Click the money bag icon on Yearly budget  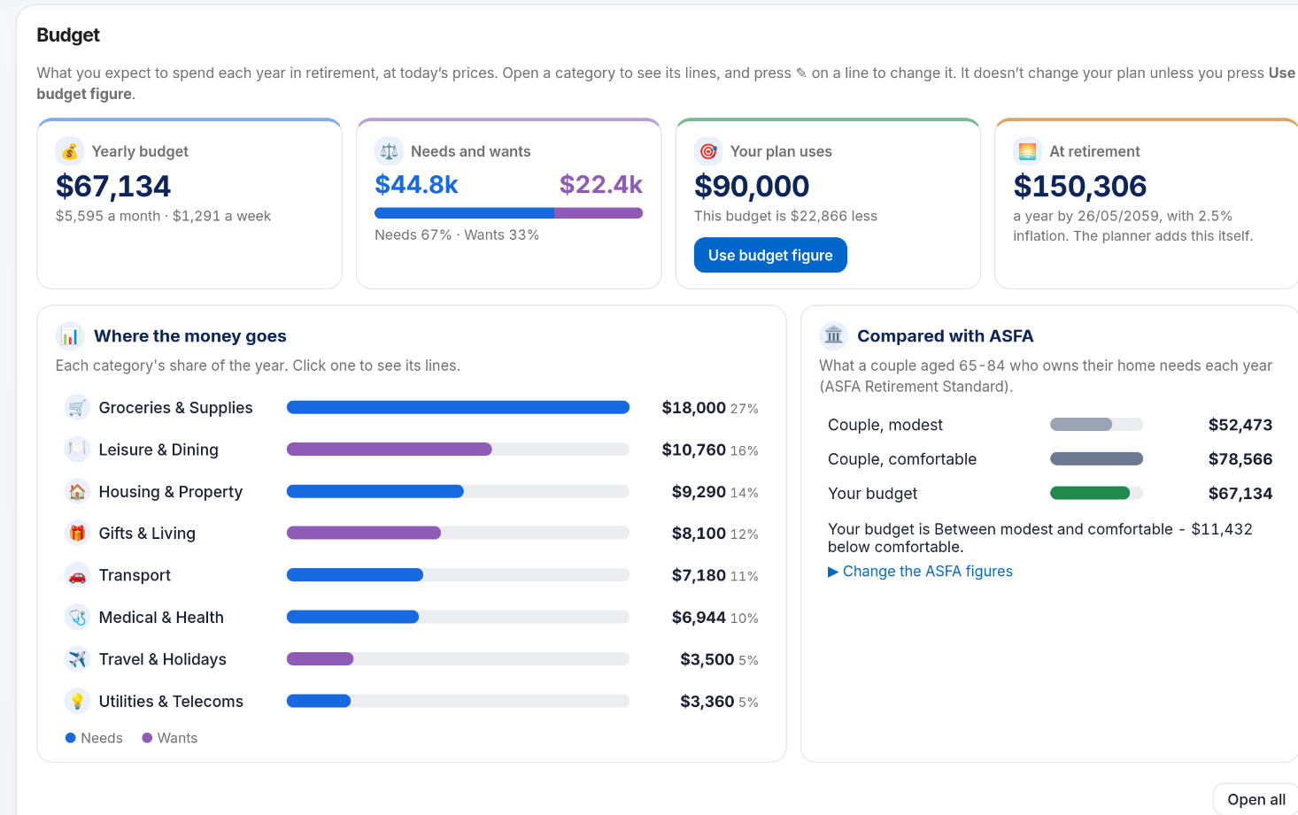70,151
